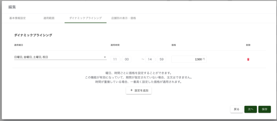Click the note 曜日、時間ごとに価格を設定 line

click(138, 73)
